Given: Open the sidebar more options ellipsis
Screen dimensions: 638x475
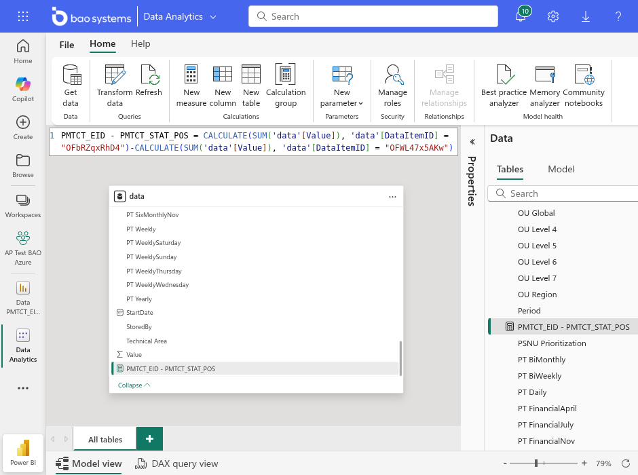Looking at the screenshot, I should click(x=23, y=388).
